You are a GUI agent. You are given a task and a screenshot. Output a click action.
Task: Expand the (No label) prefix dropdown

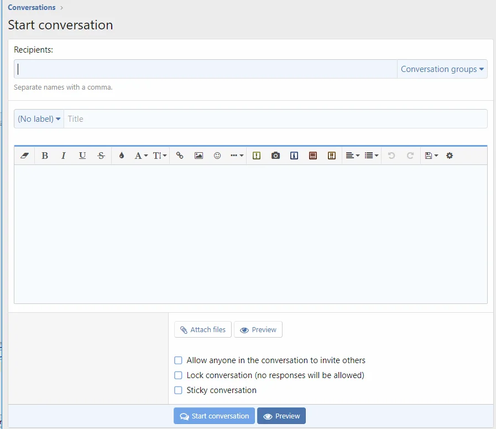click(x=39, y=119)
